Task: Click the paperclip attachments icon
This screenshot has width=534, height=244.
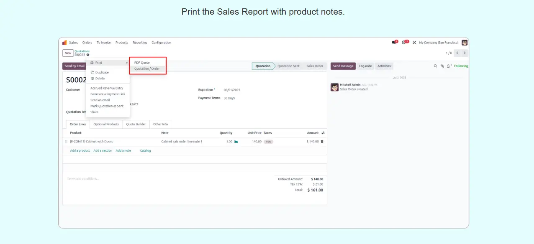Action: [x=442, y=66]
